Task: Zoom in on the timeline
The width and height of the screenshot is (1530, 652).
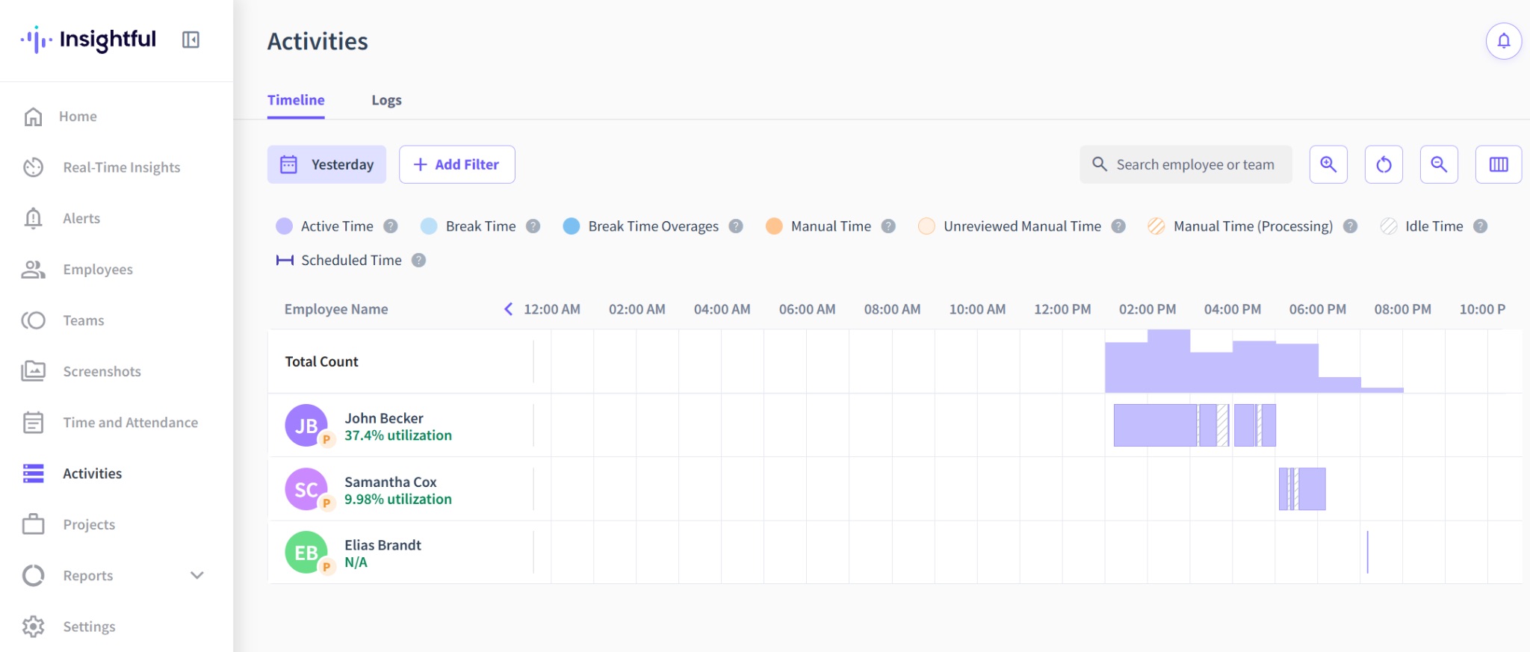Action: 1328,164
